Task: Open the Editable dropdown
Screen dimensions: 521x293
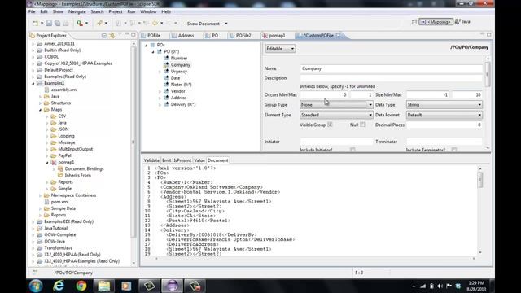Action: (x=280, y=49)
